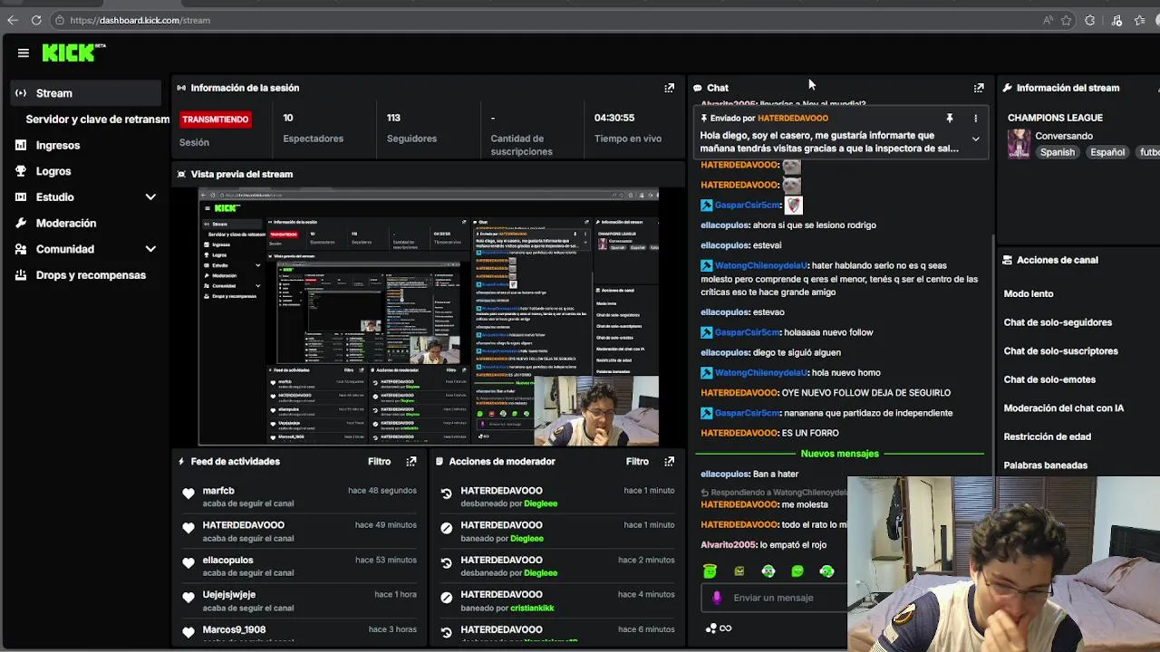The image size is (1160, 652).
Task: Reload the page with browser refresh icon
Action: (x=36, y=20)
